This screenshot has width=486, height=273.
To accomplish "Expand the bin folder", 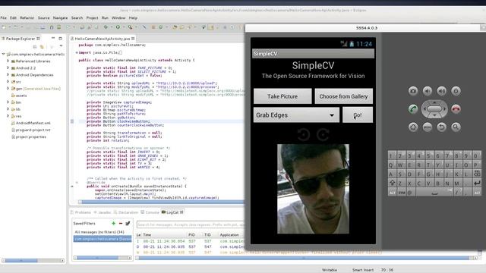I will [8, 102].
